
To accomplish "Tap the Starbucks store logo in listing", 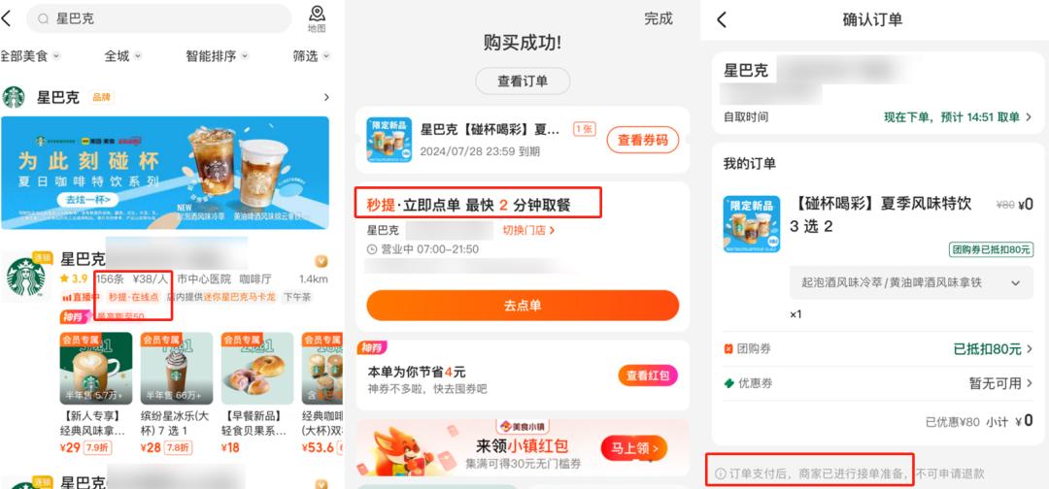I will click(x=25, y=277).
